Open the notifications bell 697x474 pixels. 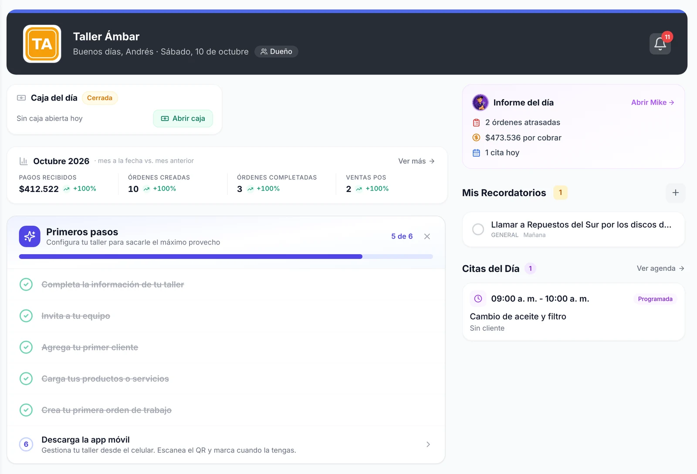(660, 44)
